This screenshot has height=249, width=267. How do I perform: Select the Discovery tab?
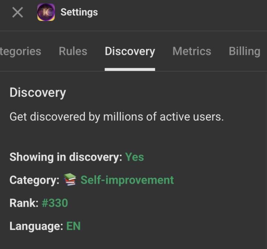130,51
